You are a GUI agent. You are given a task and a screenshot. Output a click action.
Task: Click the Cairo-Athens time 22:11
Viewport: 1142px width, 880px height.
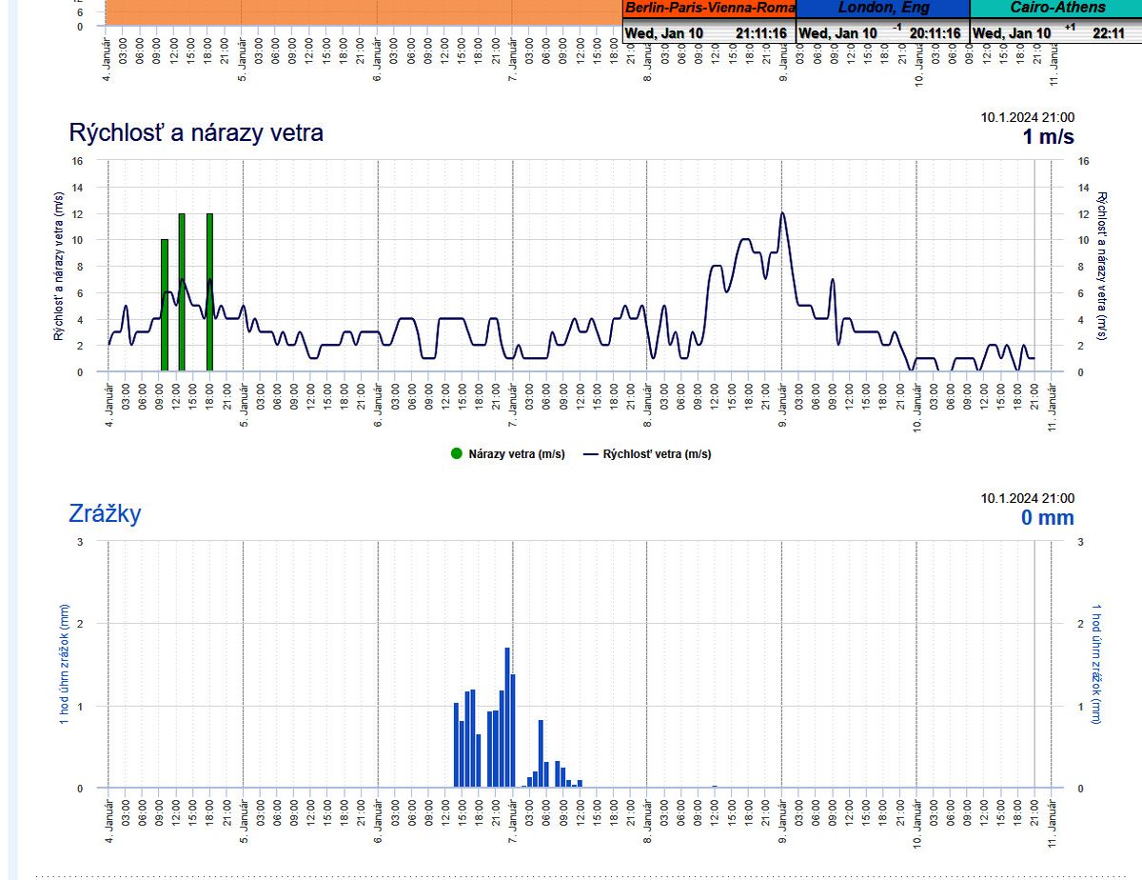click(1109, 33)
